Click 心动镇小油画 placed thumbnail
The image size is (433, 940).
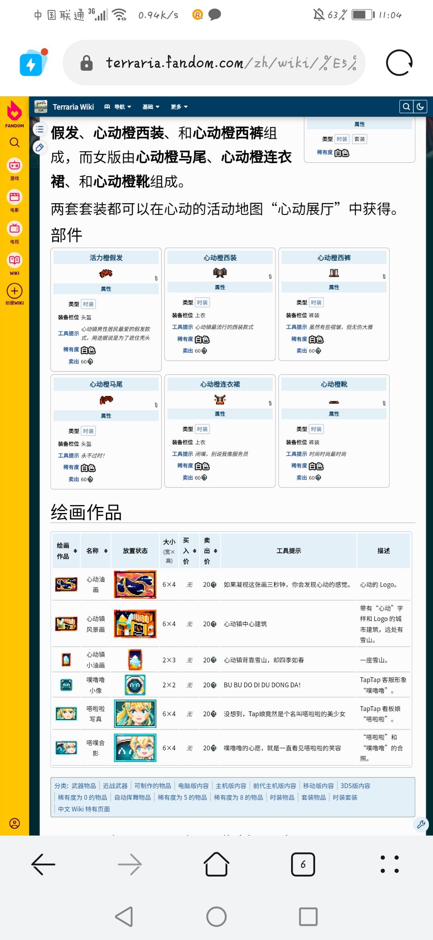click(135, 660)
